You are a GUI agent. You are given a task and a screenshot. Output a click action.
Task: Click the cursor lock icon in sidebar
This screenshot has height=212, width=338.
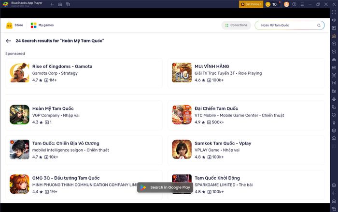tap(334, 28)
